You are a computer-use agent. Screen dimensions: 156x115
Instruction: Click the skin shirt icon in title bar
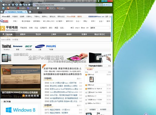pyautogui.click(x=98, y=1)
